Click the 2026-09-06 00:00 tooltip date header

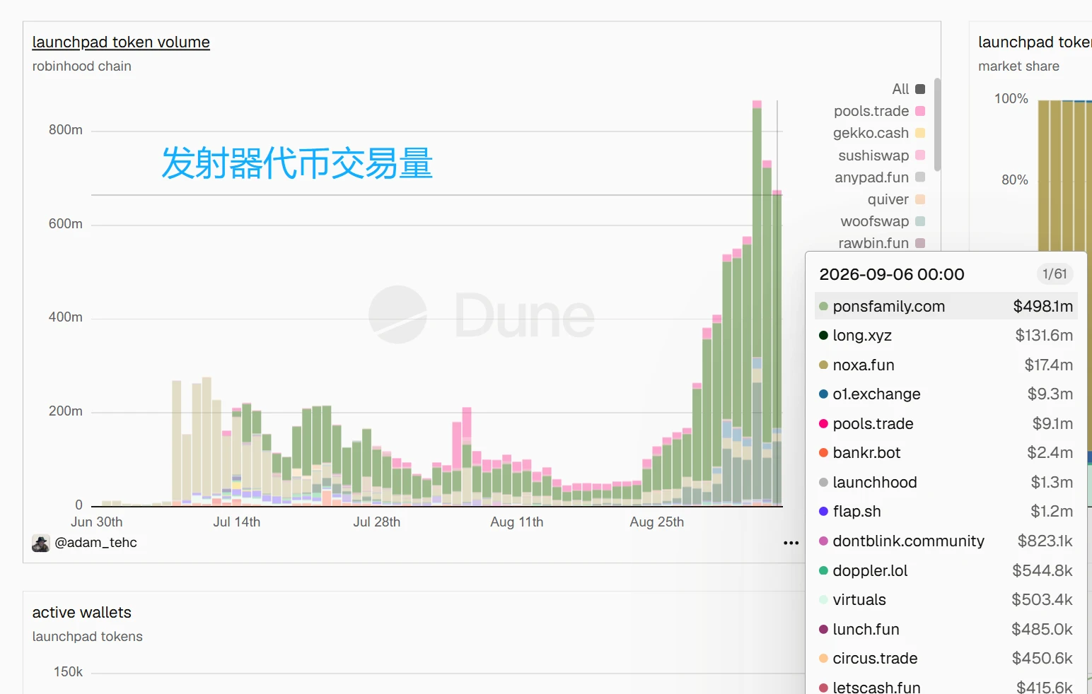(892, 274)
